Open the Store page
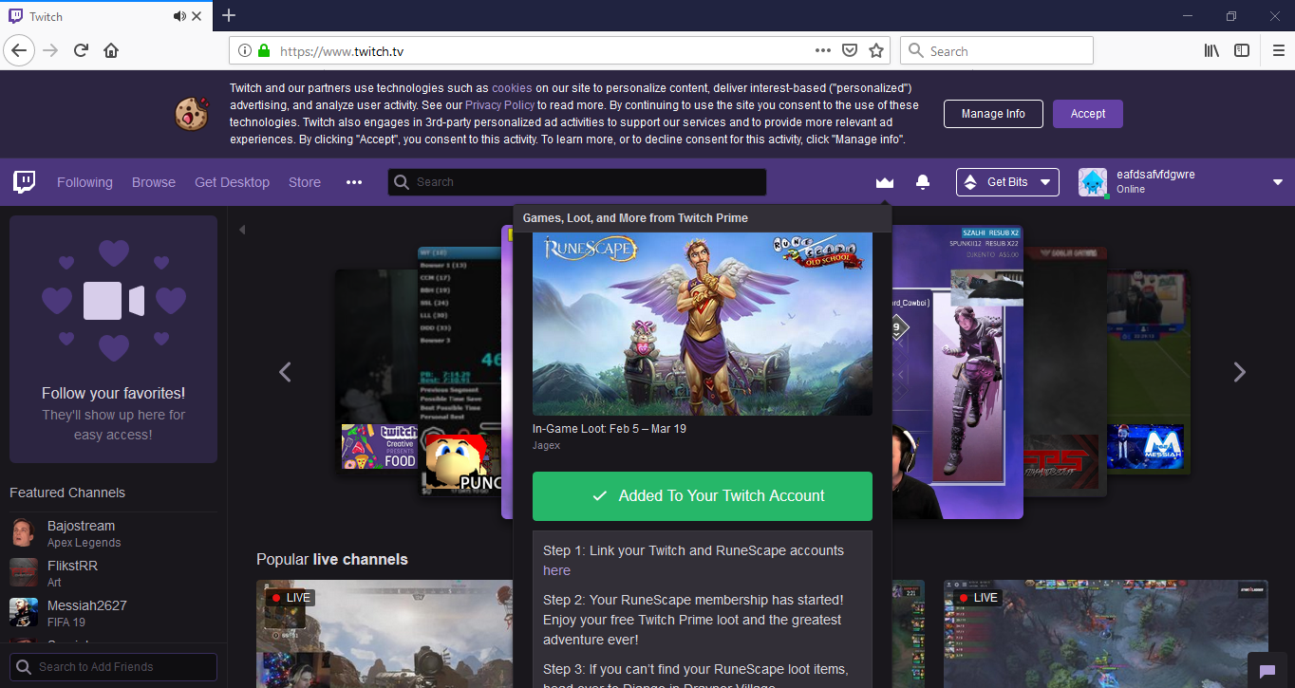The image size is (1295, 688). tap(305, 182)
